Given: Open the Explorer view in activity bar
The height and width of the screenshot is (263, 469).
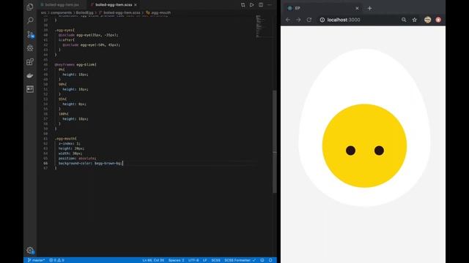Looking at the screenshot, I should (30, 7).
